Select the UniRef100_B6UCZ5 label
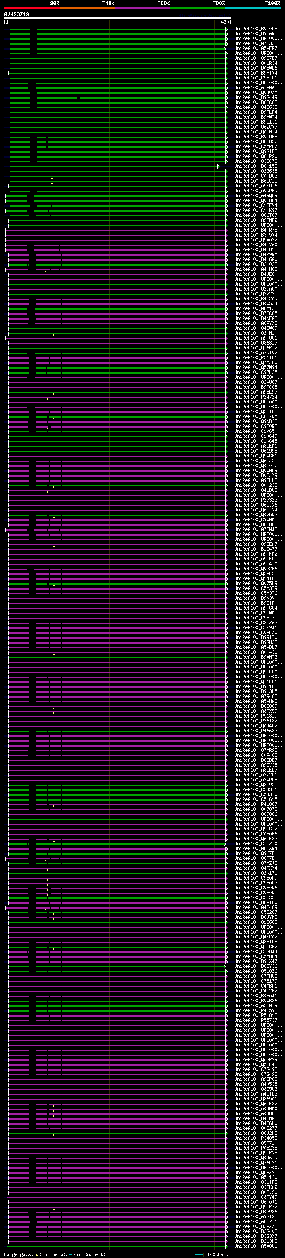The height and width of the screenshot is (1258, 285). click(256, 181)
